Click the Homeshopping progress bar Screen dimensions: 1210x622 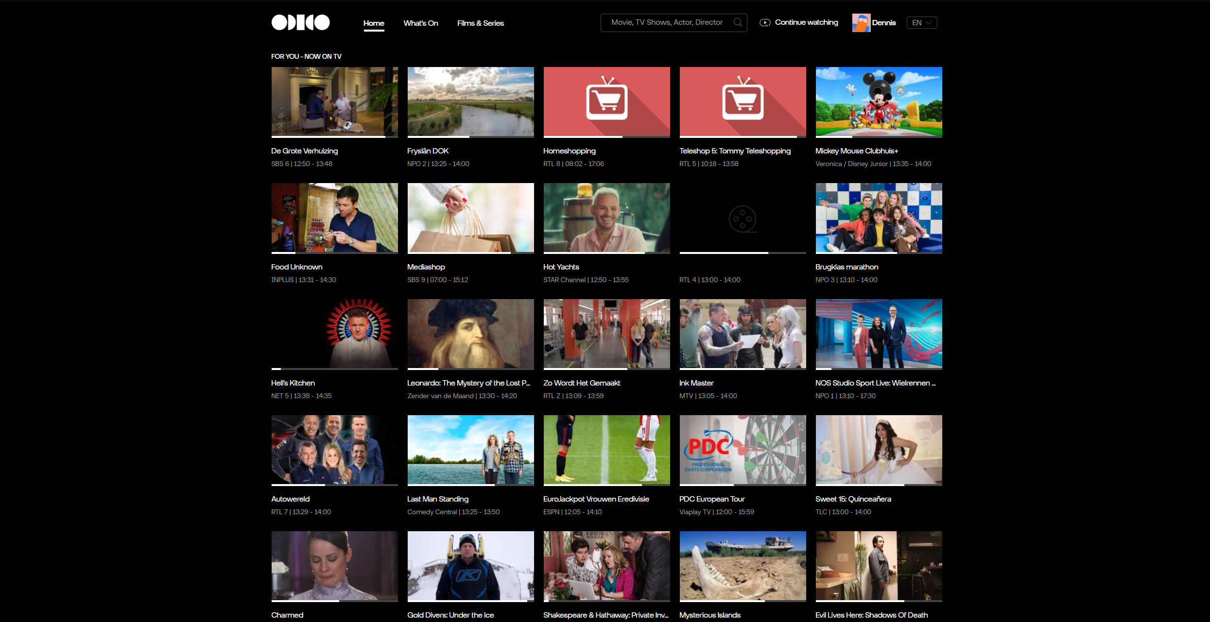tap(606, 137)
